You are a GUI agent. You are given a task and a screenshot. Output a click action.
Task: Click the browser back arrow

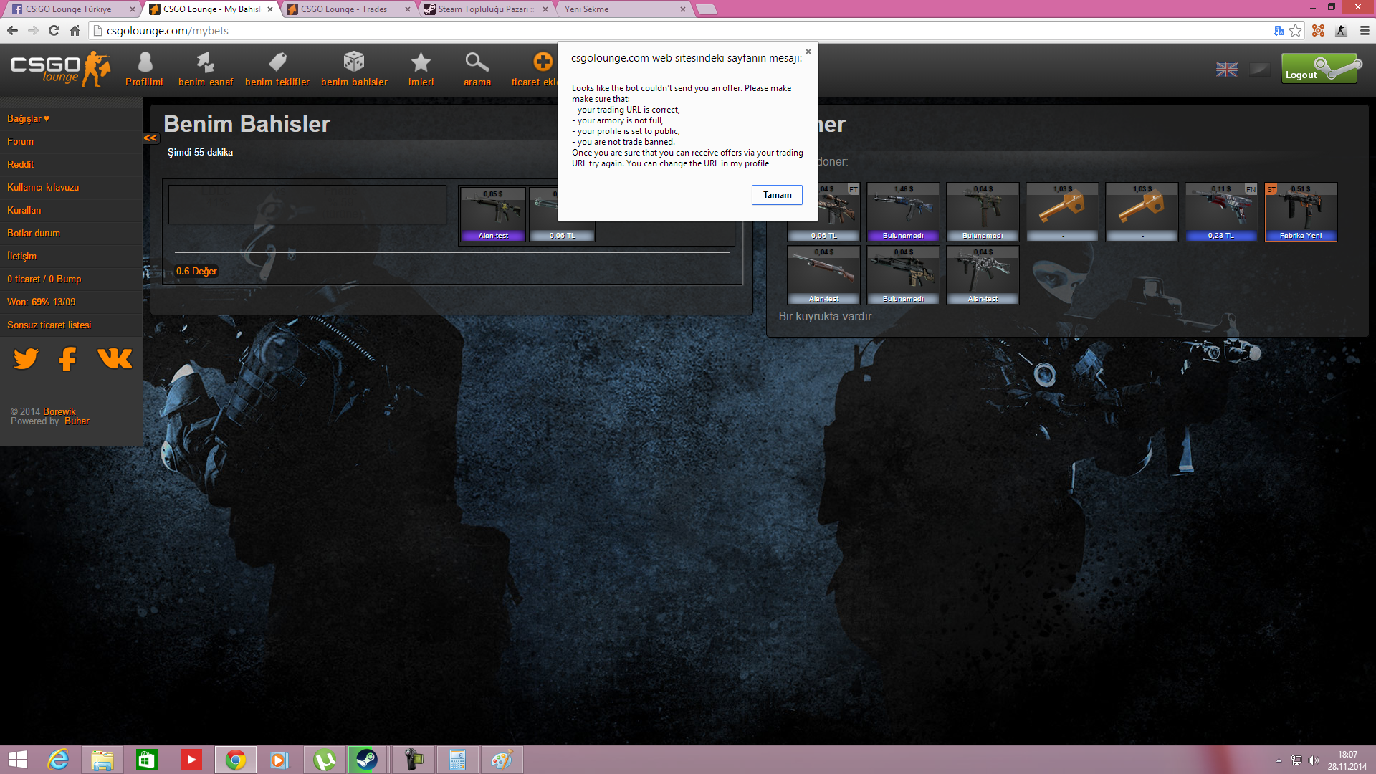12,30
